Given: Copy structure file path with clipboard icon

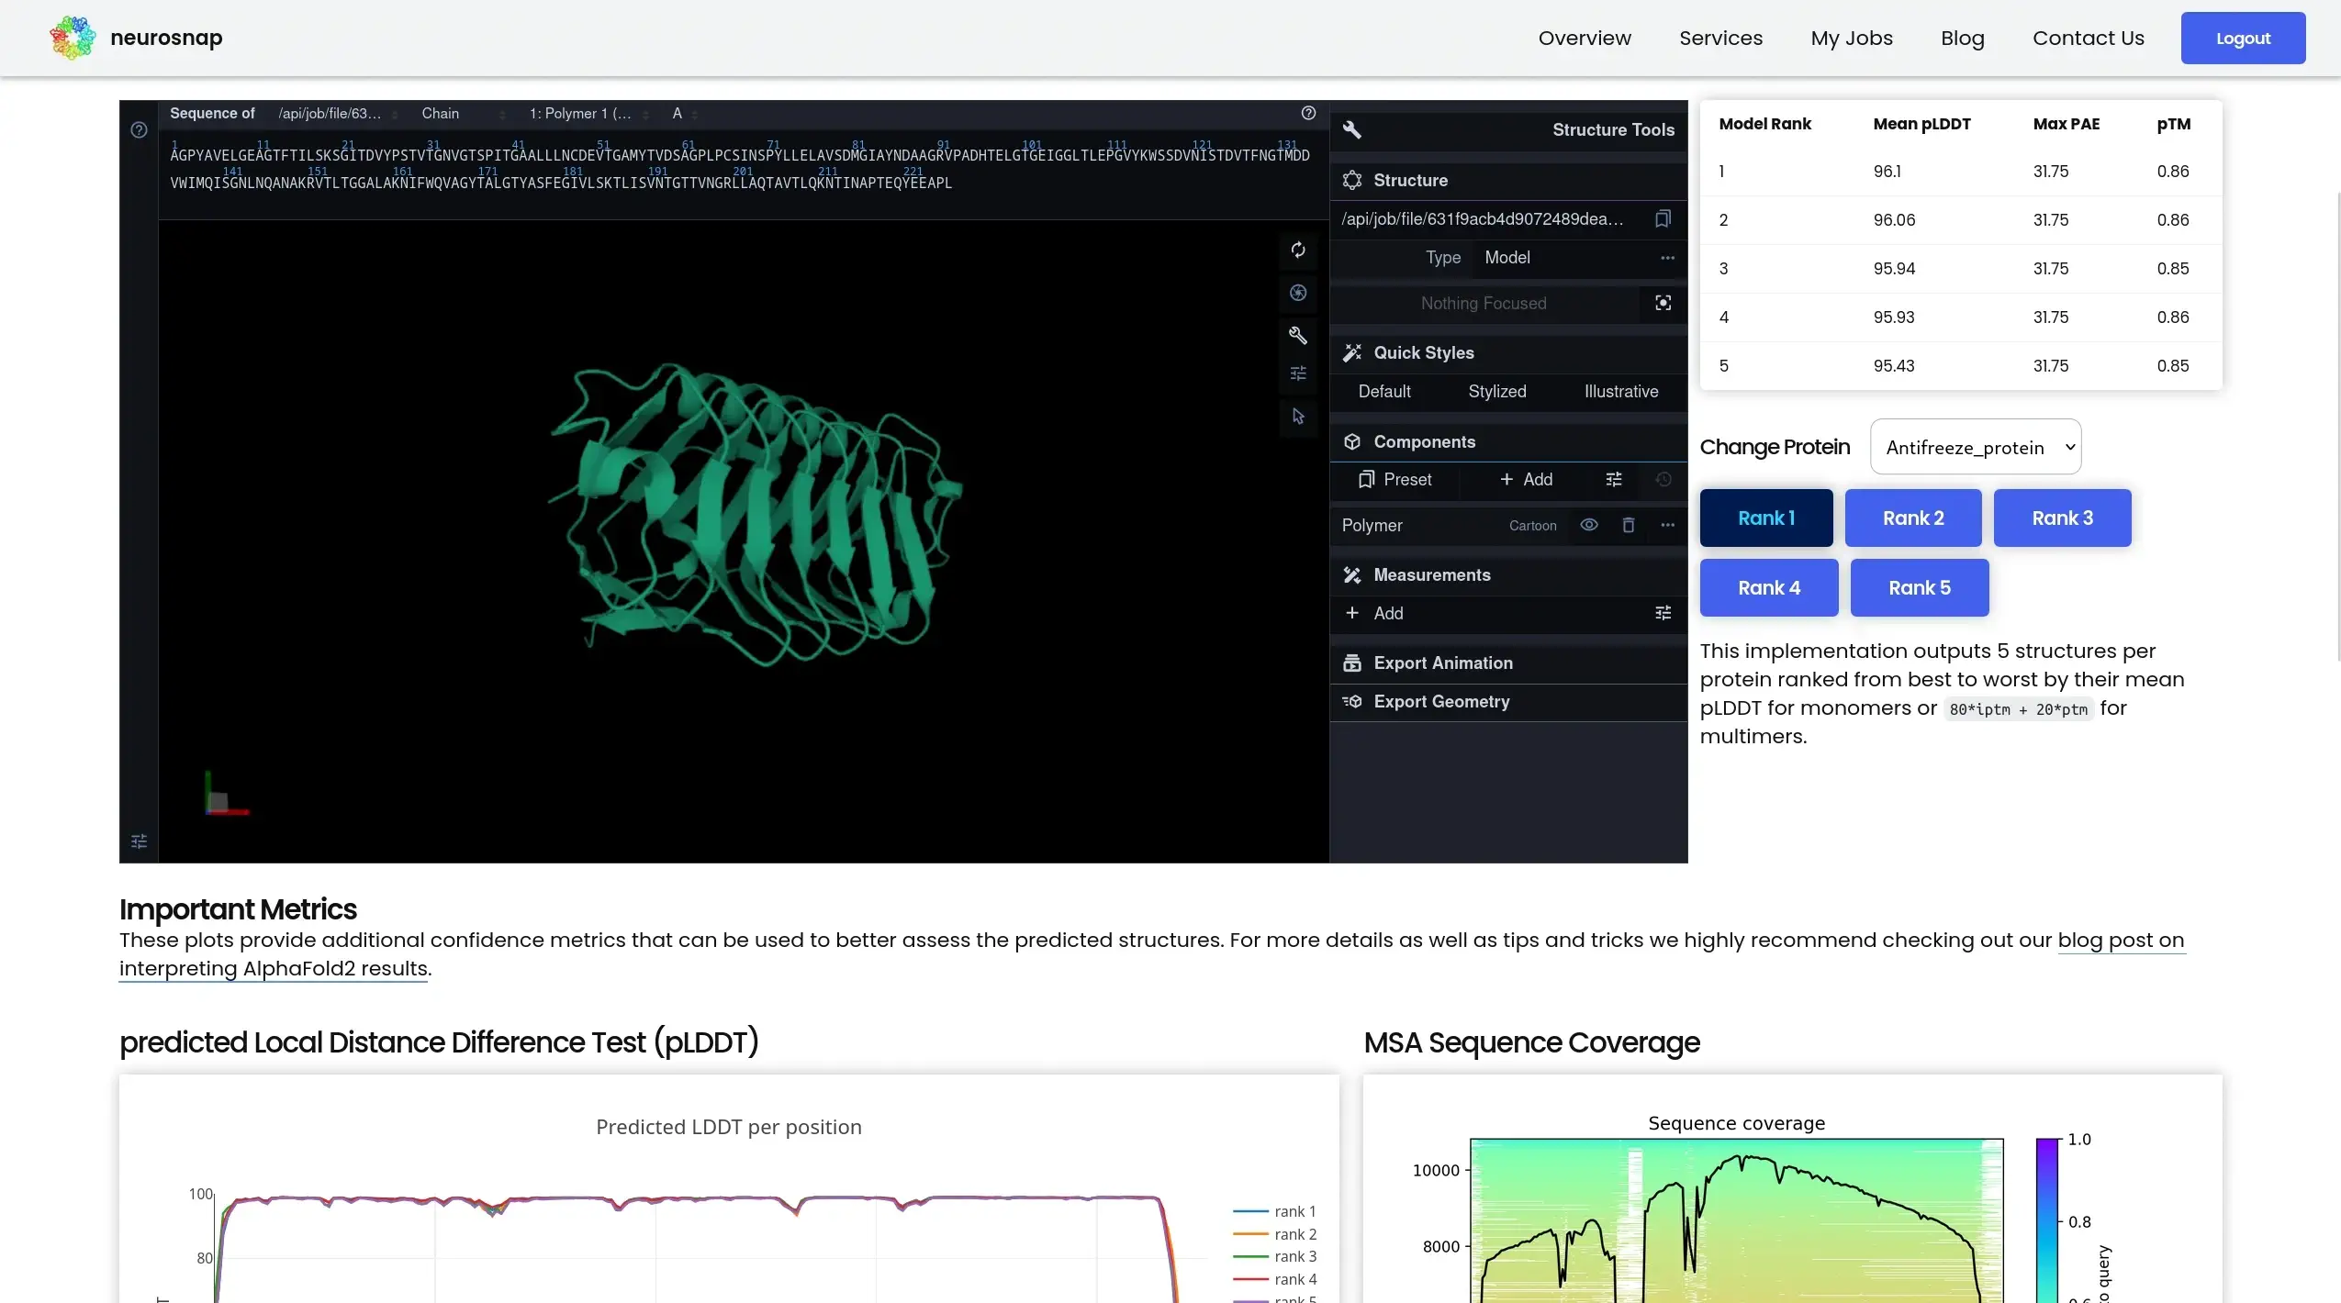Looking at the screenshot, I should point(1663,218).
